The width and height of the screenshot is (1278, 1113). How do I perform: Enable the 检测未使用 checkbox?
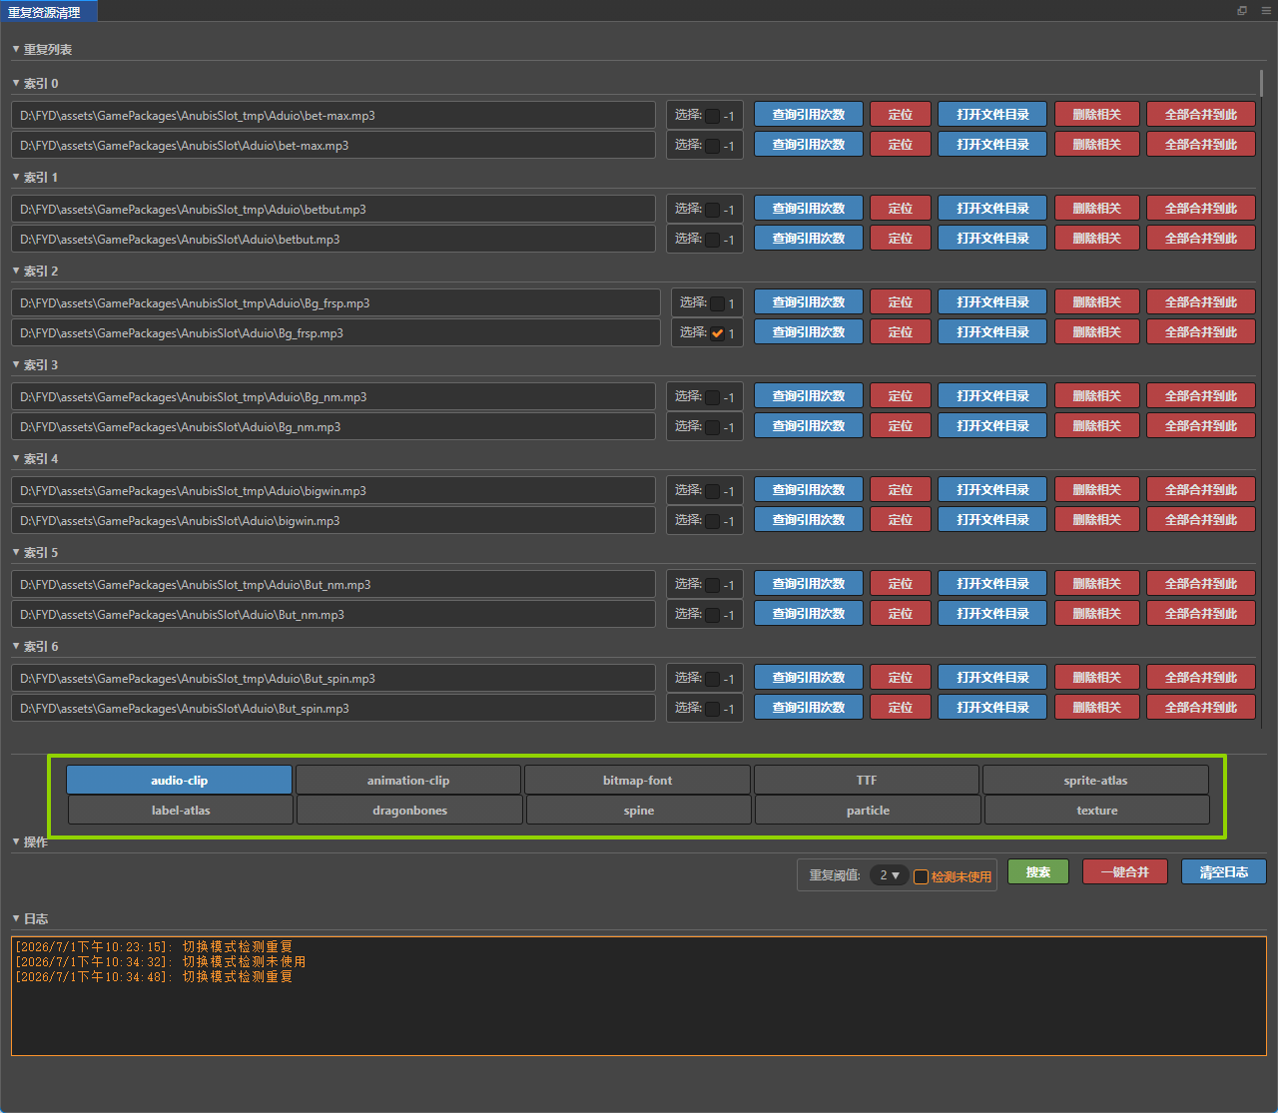click(922, 876)
